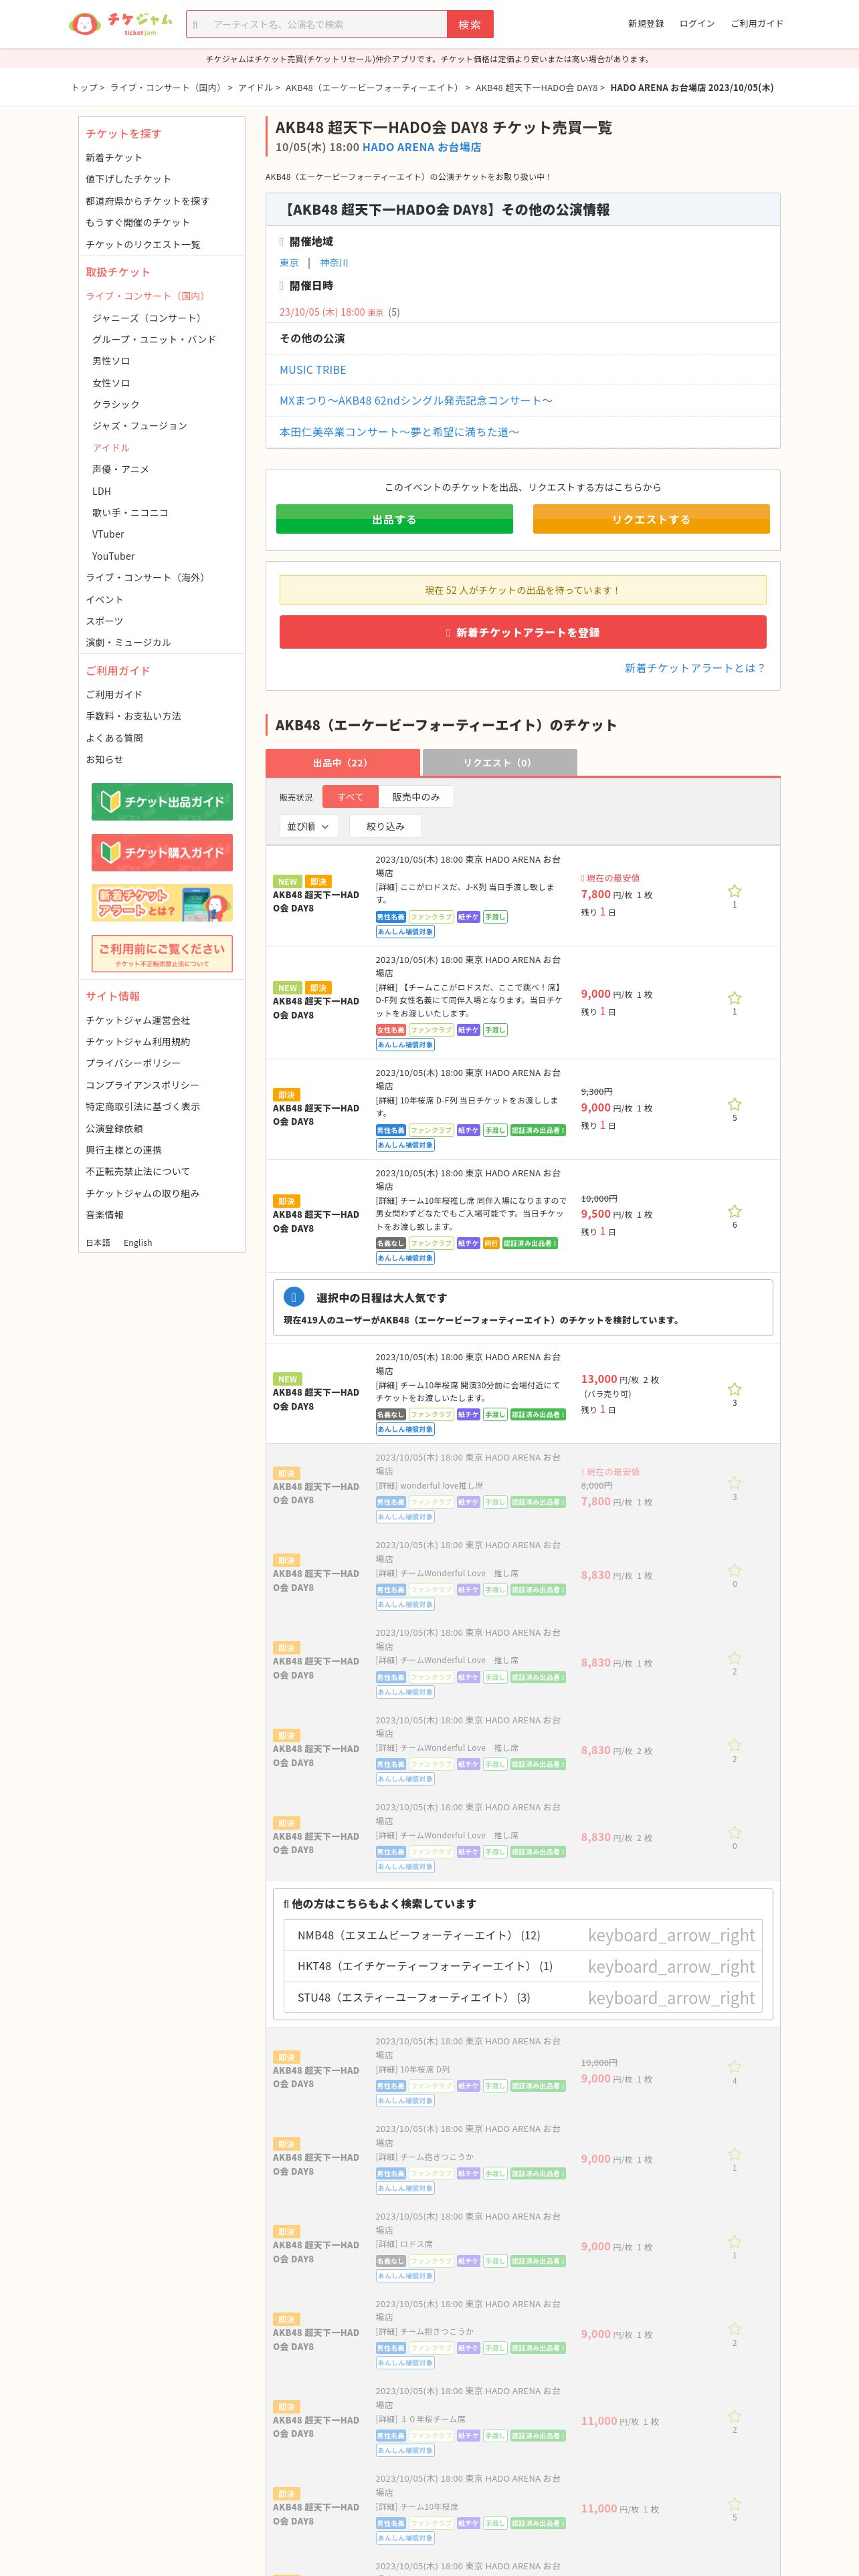Open チケットジャム運営会社 link
The image size is (859, 2576).
[x=138, y=1020]
